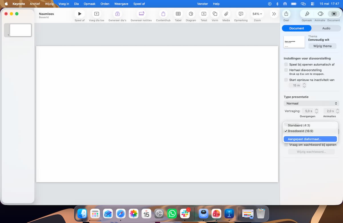Click the Bluetooth menu bar icon

277,4
